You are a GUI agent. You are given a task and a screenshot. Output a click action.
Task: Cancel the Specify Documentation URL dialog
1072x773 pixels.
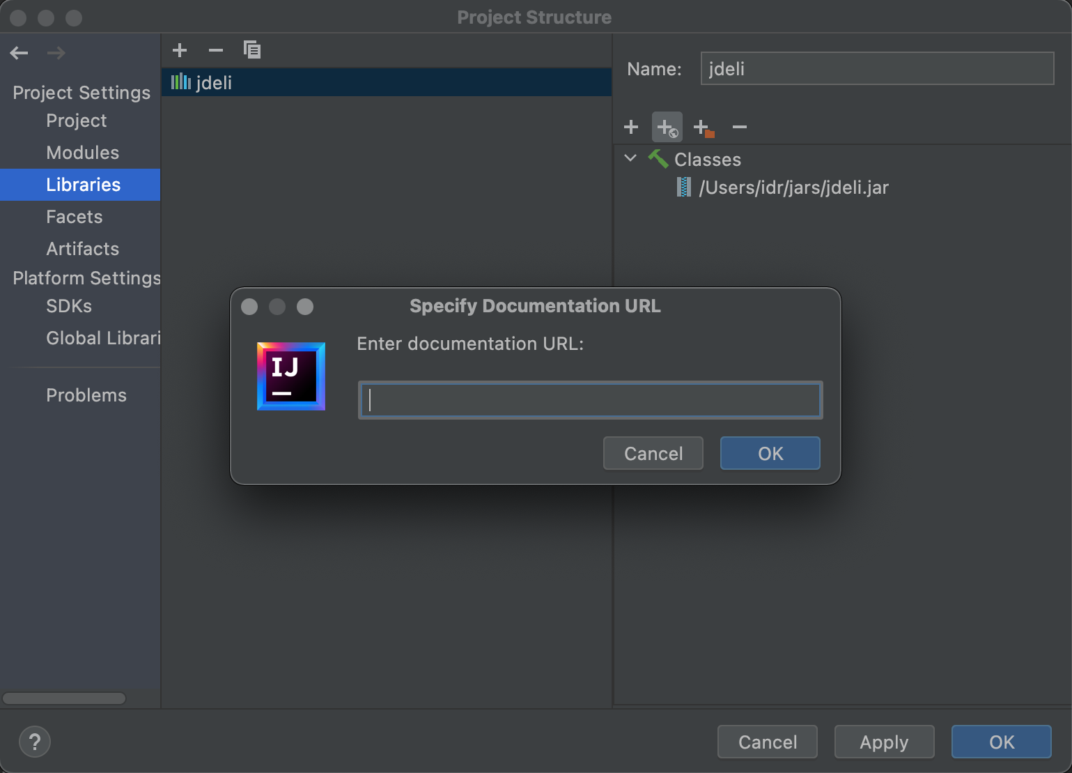(653, 453)
